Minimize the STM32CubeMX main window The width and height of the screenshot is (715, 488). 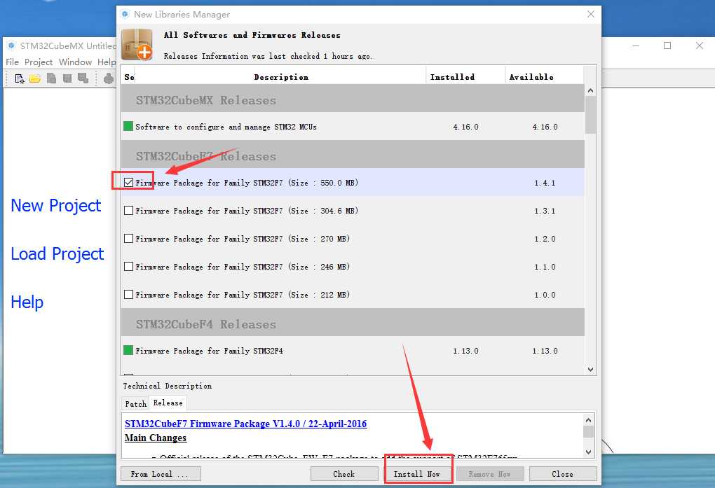point(636,46)
